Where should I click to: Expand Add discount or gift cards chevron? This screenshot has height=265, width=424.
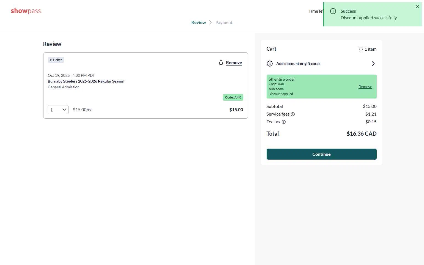373,64
